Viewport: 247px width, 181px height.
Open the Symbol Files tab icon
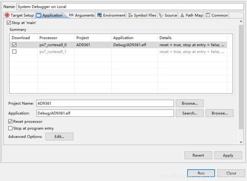[130, 15]
